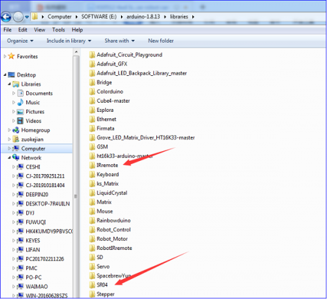327x299 pixels.
Task: Open the Include in library dropdown
Action: point(69,41)
